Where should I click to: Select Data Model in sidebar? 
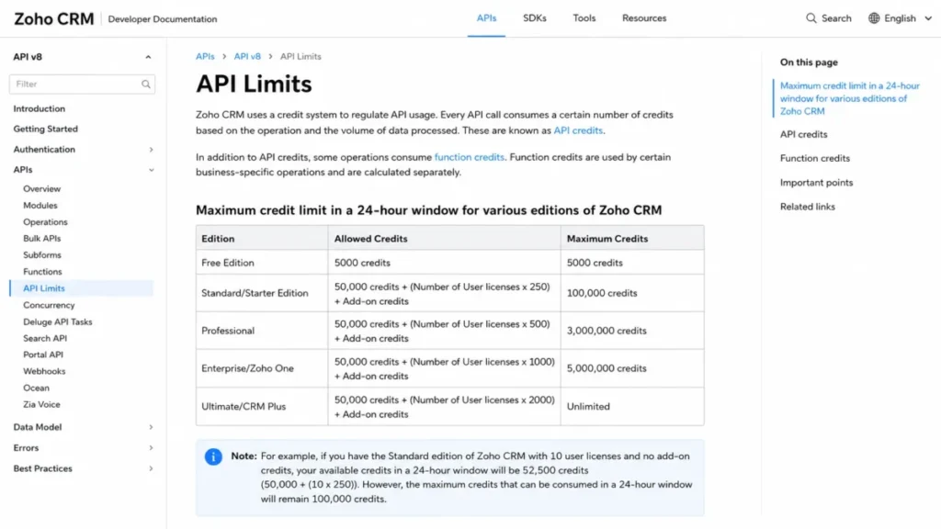(37, 427)
